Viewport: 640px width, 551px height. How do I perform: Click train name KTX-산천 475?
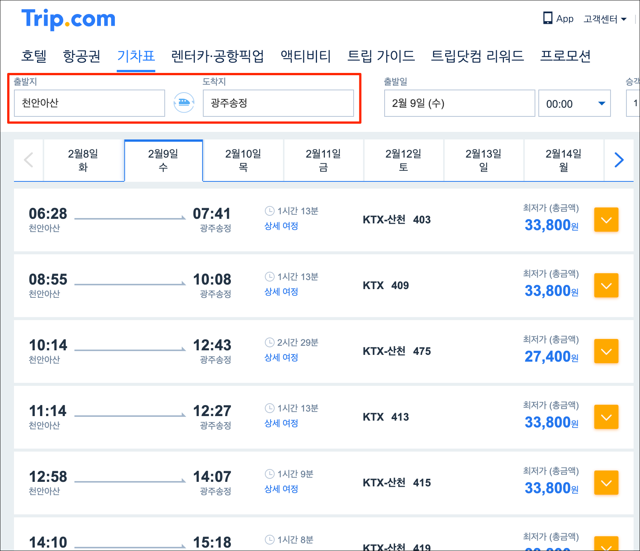397,351
